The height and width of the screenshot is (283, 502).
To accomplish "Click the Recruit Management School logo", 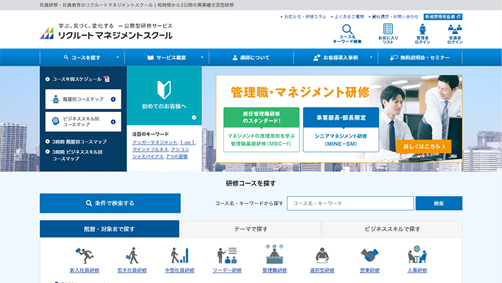I will coord(106,32).
